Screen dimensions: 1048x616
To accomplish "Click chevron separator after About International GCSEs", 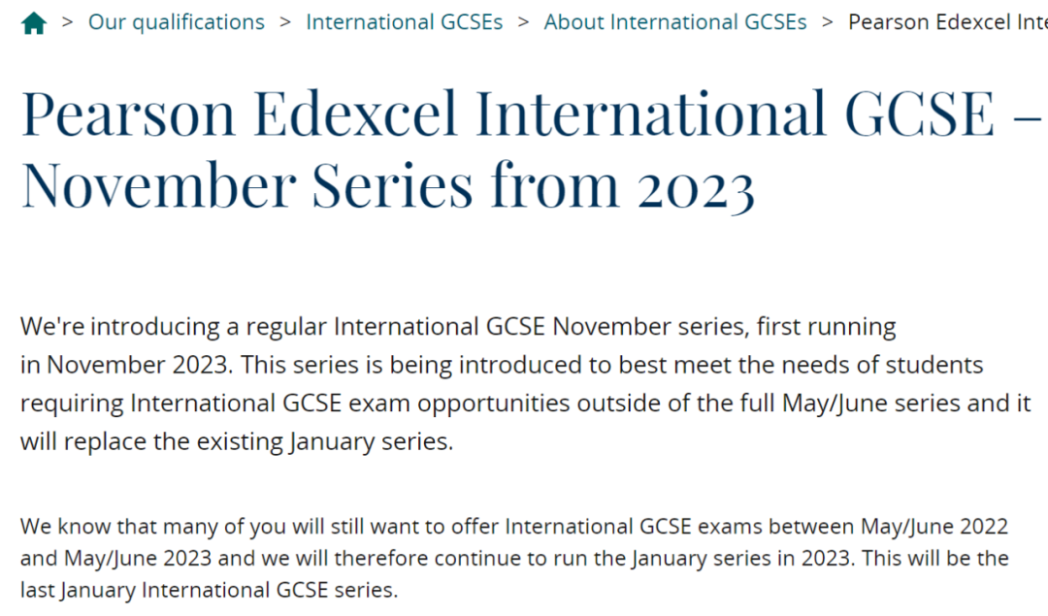I will (x=828, y=22).
